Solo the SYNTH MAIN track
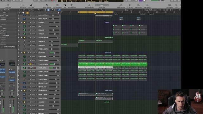This screenshot has width=203, height=114. [30, 56]
